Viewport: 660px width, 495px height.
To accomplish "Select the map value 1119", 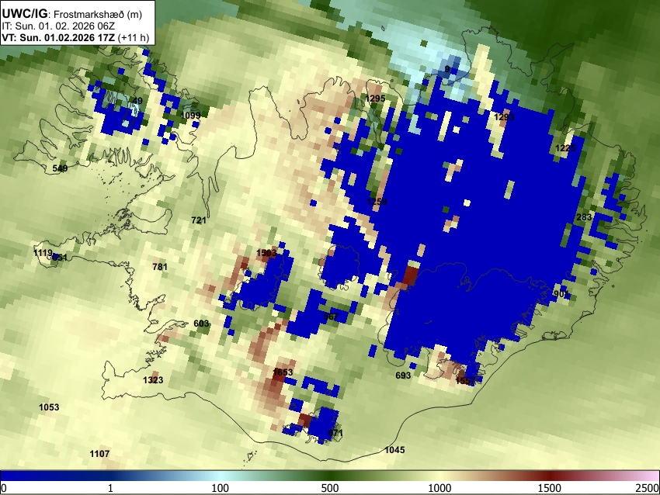I will click(x=43, y=253).
